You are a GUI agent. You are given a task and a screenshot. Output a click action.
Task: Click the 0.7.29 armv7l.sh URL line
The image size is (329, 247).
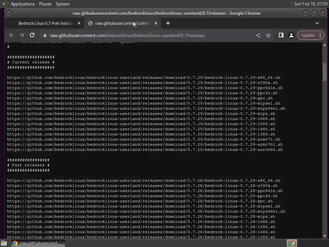pos(144,139)
